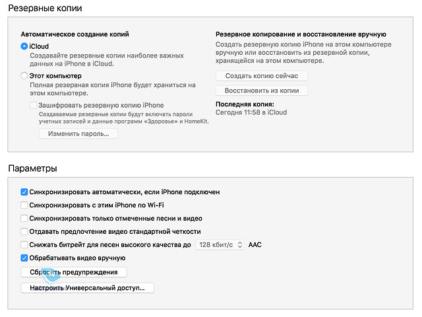The image size is (422, 317).
Task: Check Синхронизировать только отмеченные песни и видео
Action: point(24,219)
